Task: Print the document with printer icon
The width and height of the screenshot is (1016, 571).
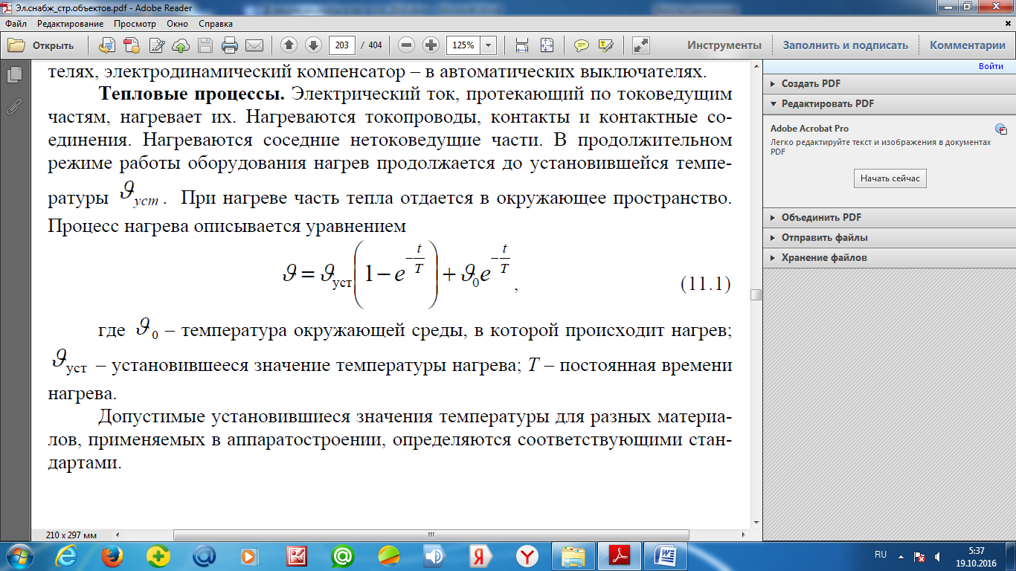Action: coord(230,45)
